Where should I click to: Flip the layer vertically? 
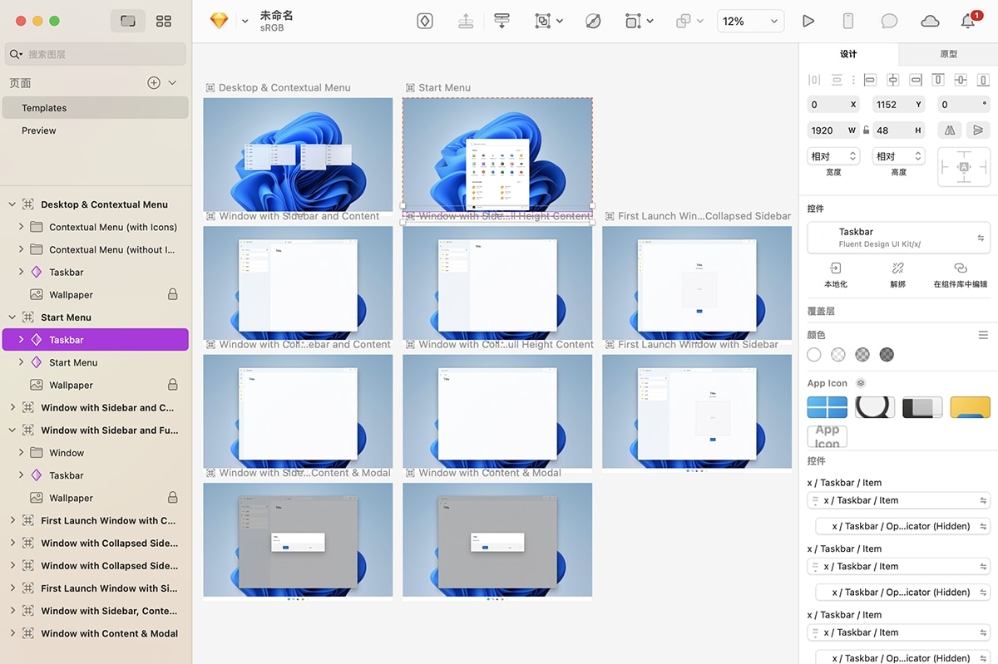pyautogui.click(x=979, y=130)
